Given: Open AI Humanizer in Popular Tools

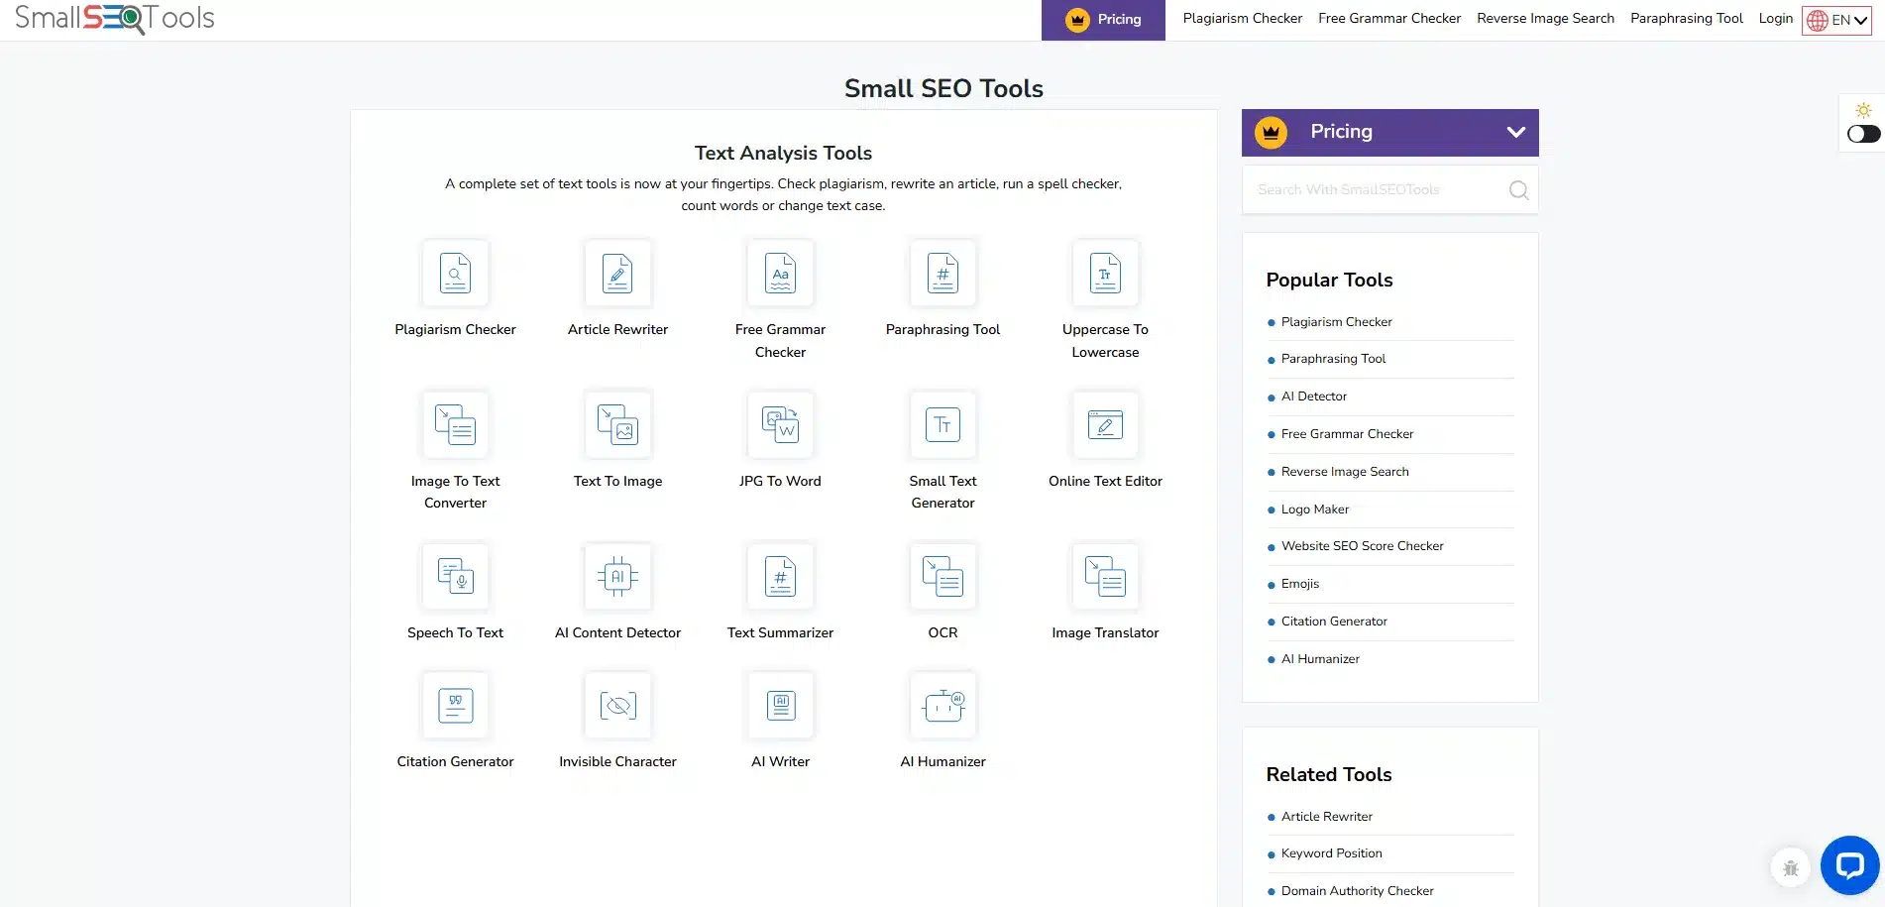Looking at the screenshot, I should (x=1320, y=659).
